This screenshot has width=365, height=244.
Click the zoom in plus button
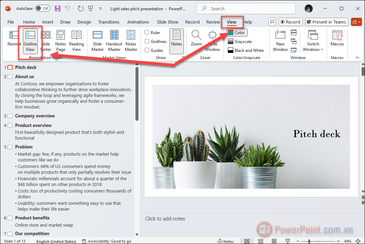pos(338,241)
